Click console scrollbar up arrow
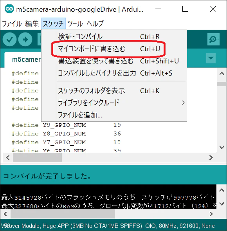The height and width of the screenshot is (231, 227). tap(222, 190)
